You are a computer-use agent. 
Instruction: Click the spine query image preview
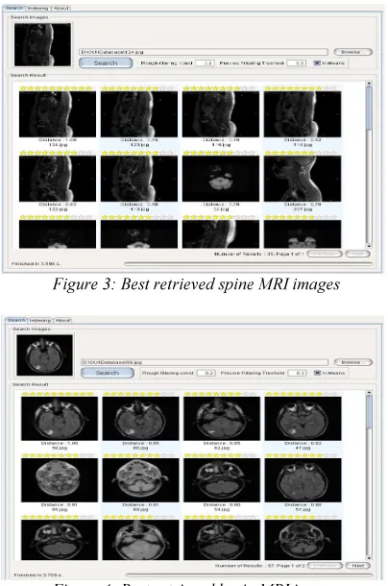pyautogui.click(x=42, y=44)
